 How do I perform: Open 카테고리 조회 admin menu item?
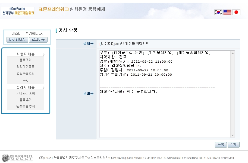26,93
